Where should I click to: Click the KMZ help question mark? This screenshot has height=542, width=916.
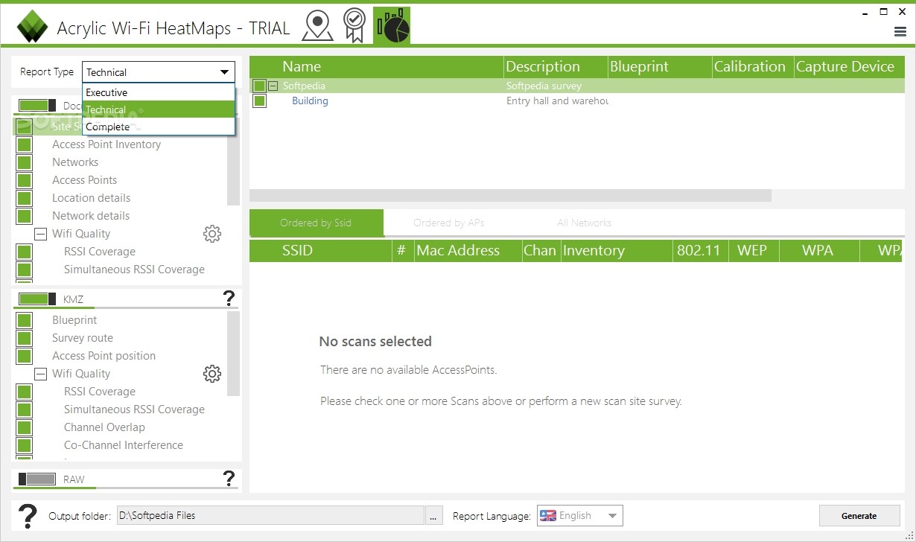pos(229,299)
